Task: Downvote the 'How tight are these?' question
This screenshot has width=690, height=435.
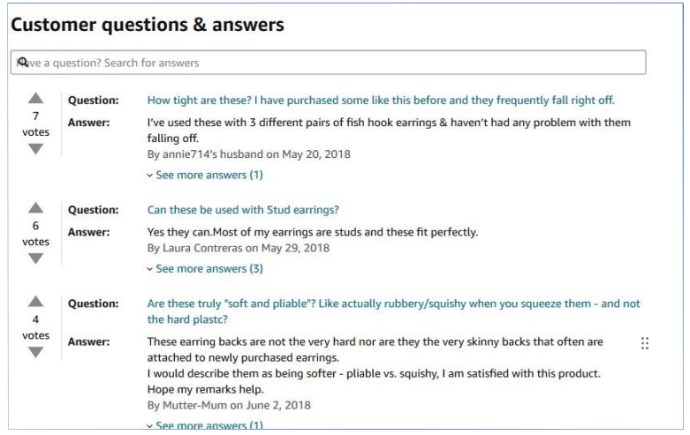Action: tap(35, 149)
